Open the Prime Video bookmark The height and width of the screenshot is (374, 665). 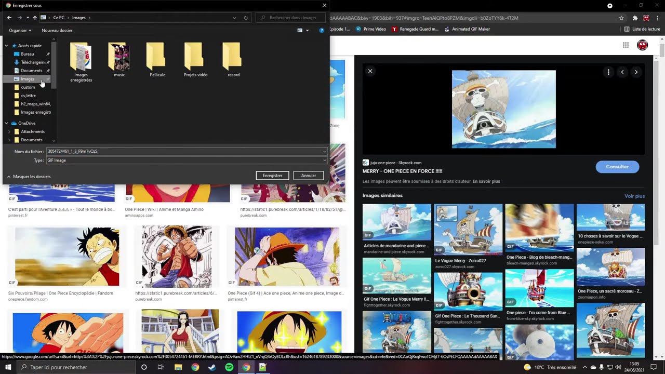[x=371, y=29]
